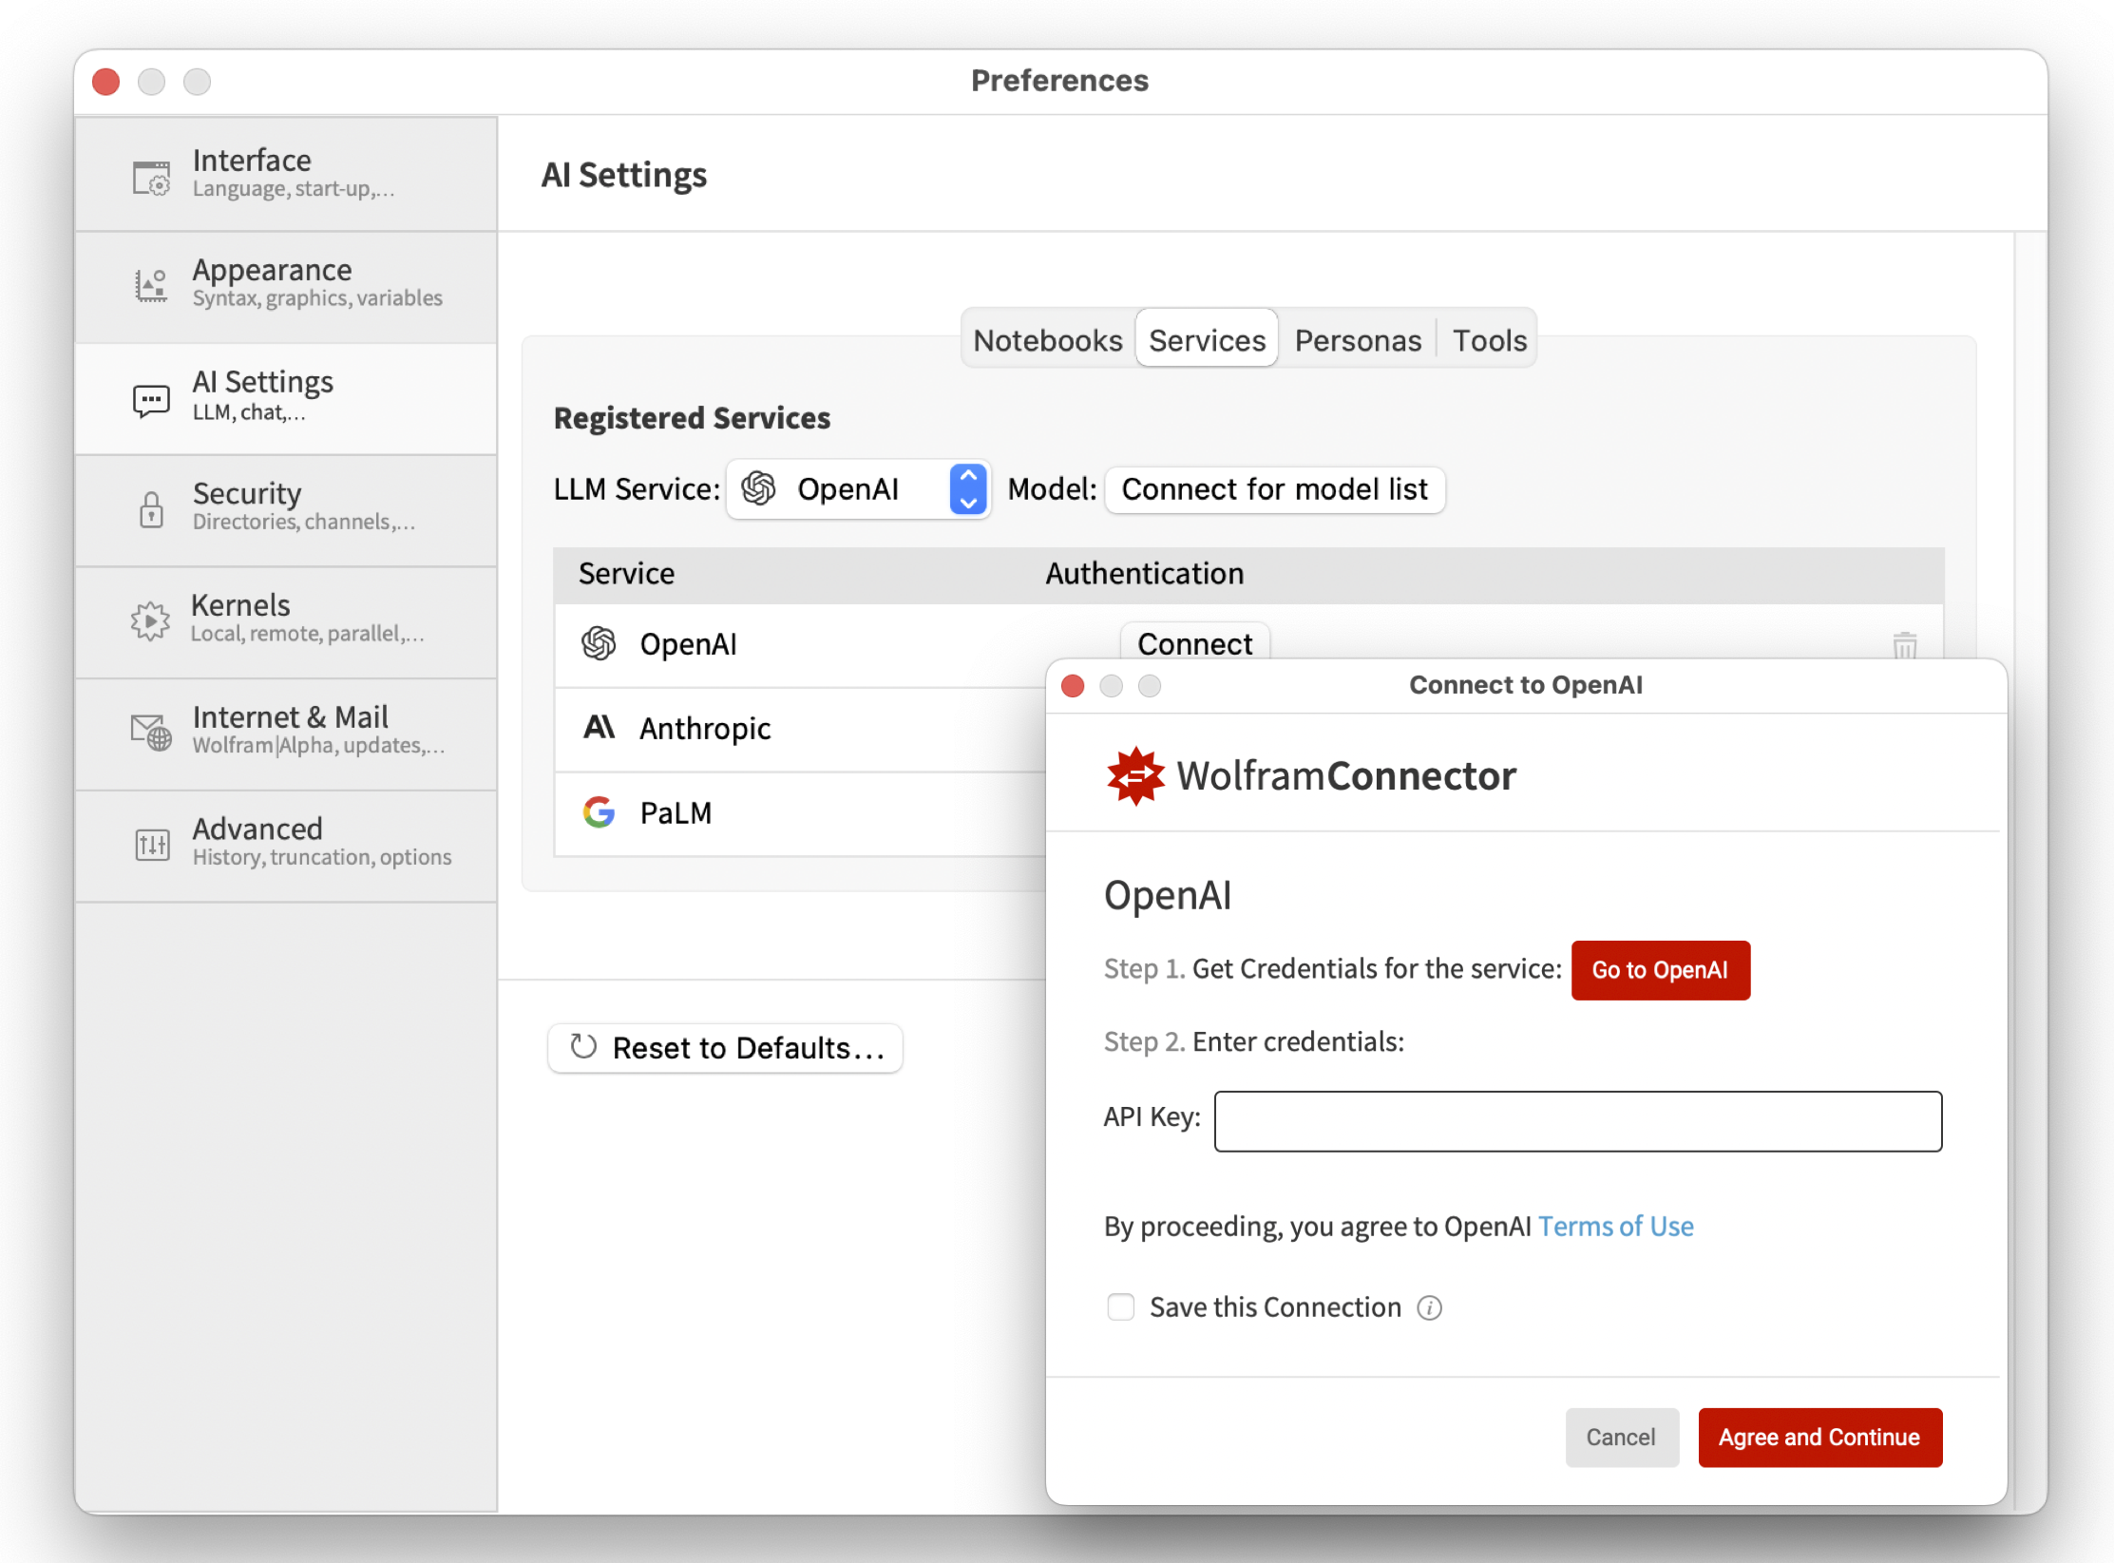Open Kernels settings via the gear icon
Image resolution: width=2114 pixels, height=1563 pixels.
click(x=150, y=620)
